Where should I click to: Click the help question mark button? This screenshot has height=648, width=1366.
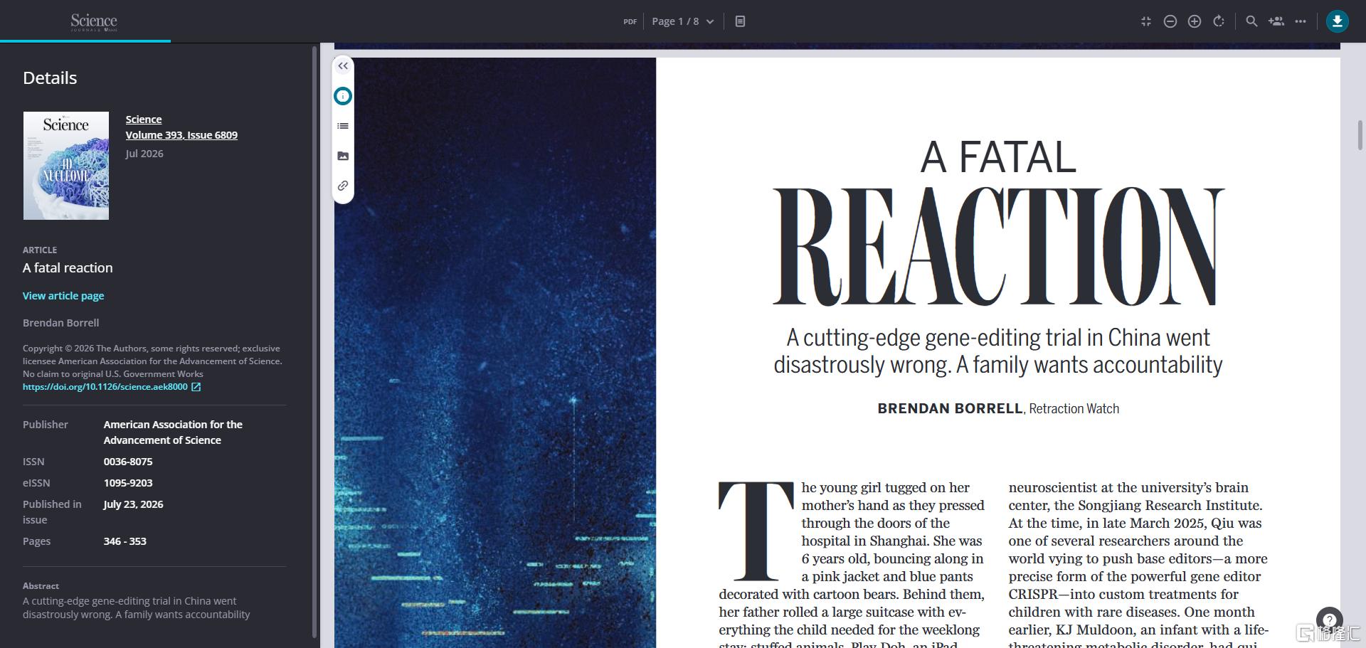pyautogui.click(x=1329, y=620)
